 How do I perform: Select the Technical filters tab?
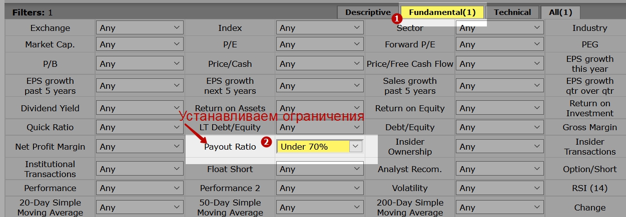coord(512,12)
